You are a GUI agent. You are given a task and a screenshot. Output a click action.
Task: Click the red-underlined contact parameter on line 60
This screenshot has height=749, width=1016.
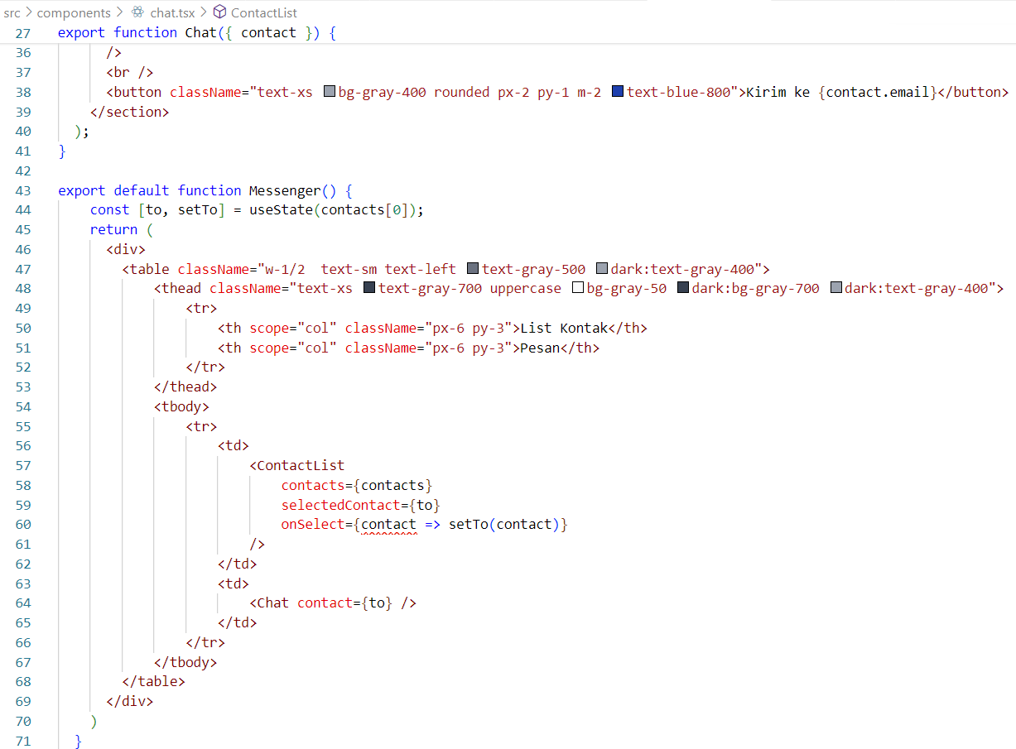tap(389, 525)
